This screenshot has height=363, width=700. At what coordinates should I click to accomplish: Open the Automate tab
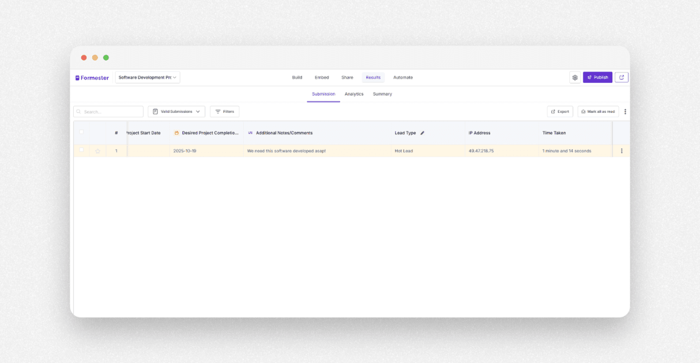click(403, 77)
